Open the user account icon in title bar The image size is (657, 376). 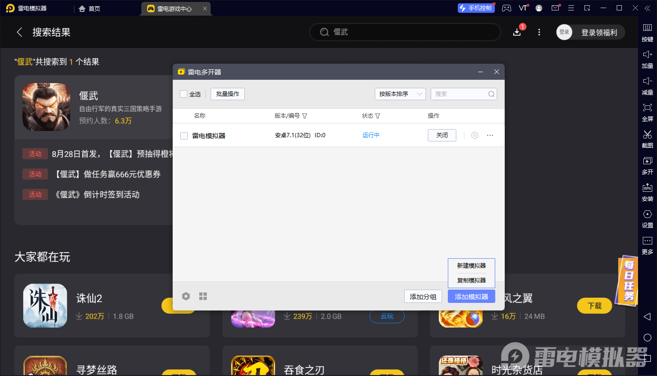[539, 8]
